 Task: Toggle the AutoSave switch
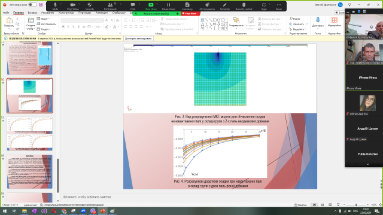click(x=32, y=5)
